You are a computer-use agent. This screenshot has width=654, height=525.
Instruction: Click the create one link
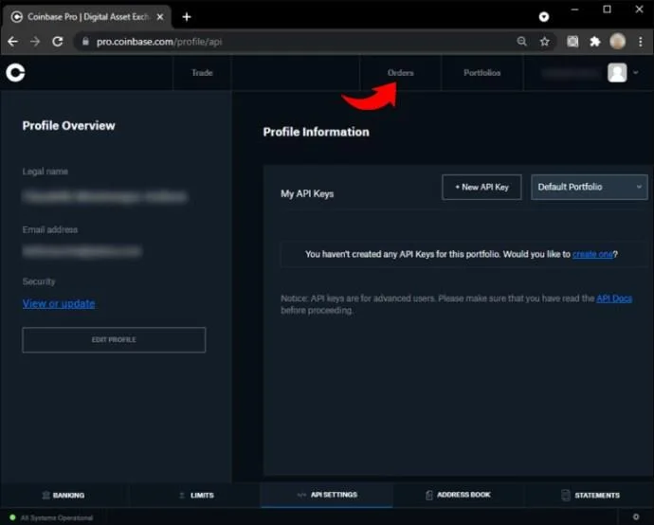pyautogui.click(x=592, y=254)
